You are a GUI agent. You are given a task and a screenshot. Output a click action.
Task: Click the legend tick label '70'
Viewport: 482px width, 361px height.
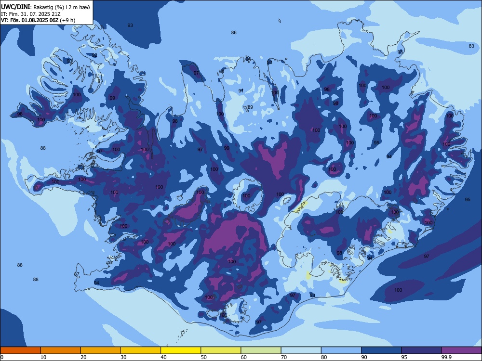(x=284, y=357)
